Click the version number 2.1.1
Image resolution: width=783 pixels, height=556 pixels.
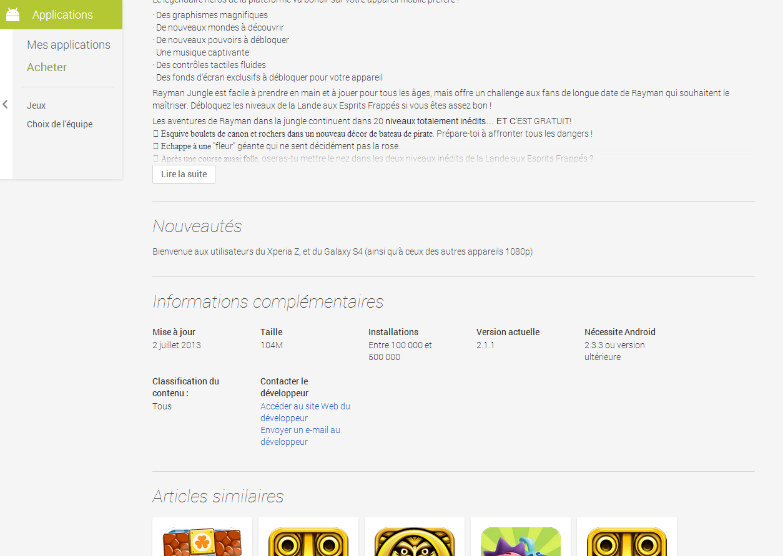(x=485, y=345)
